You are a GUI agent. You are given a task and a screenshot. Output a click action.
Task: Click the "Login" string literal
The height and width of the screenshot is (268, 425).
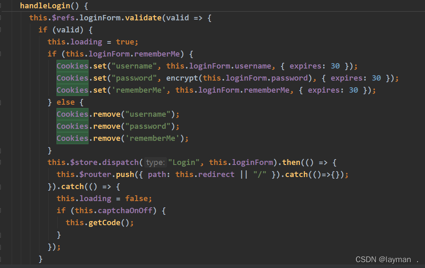click(184, 162)
